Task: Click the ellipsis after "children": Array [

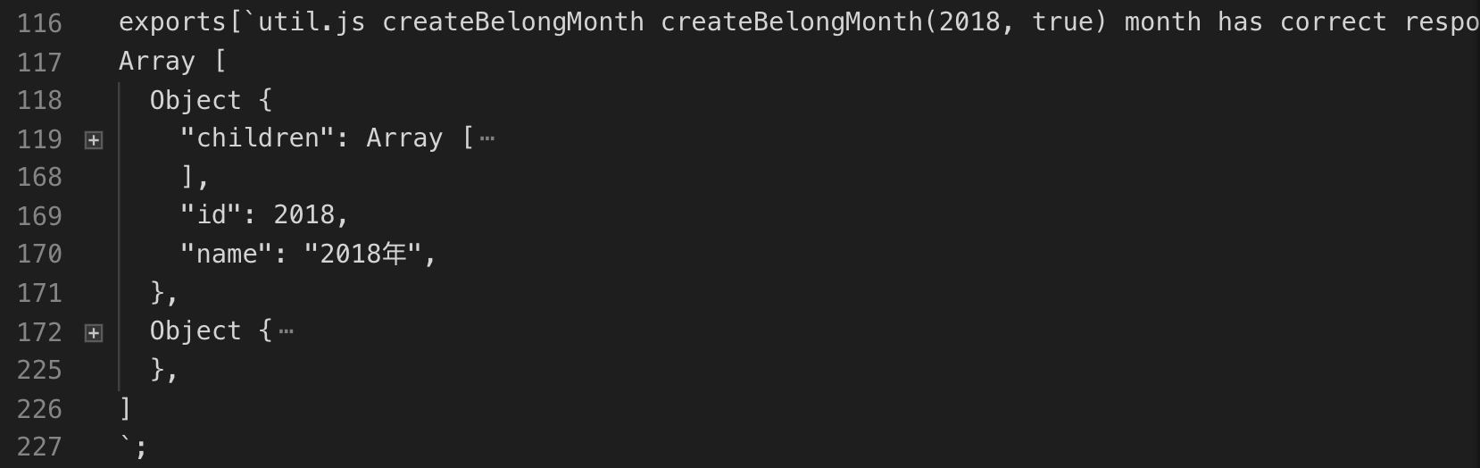Action: click(486, 138)
